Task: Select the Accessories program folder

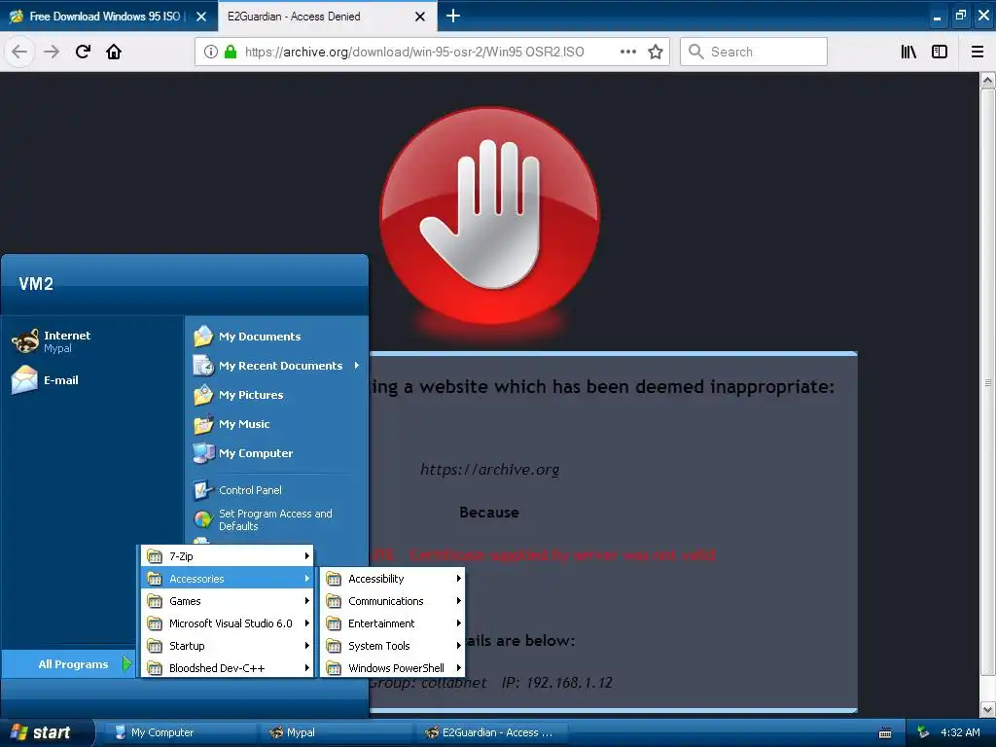Action: click(x=228, y=579)
